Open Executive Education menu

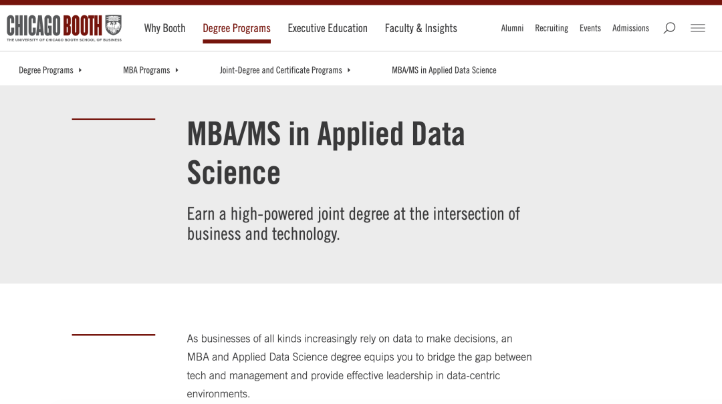tap(328, 28)
